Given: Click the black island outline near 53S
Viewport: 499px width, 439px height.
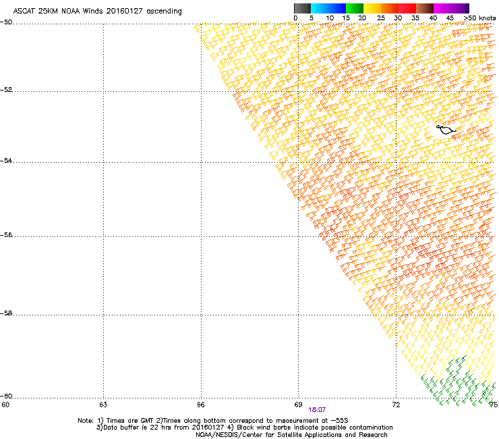Looking at the screenshot, I should 446,130.
